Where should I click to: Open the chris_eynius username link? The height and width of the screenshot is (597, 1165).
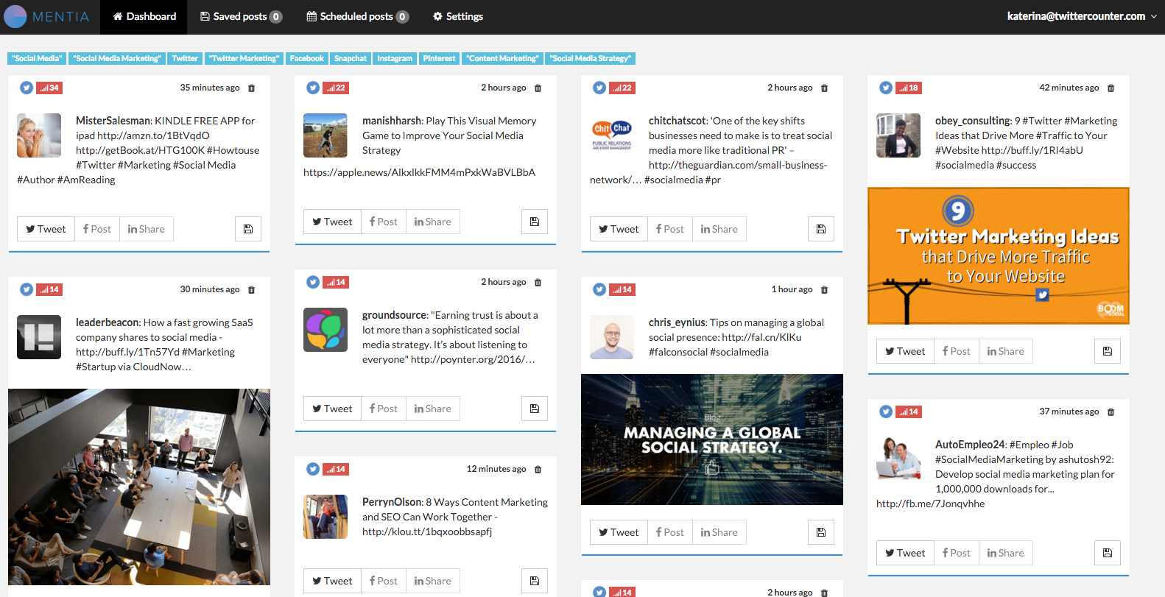pos(677,322)
